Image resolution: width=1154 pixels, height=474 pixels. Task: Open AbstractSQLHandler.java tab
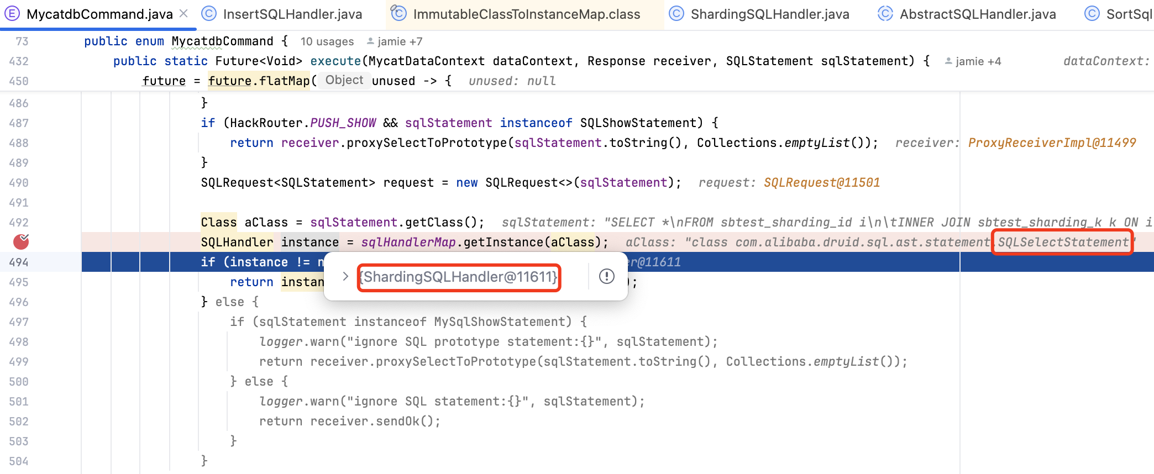pos(977,14)
